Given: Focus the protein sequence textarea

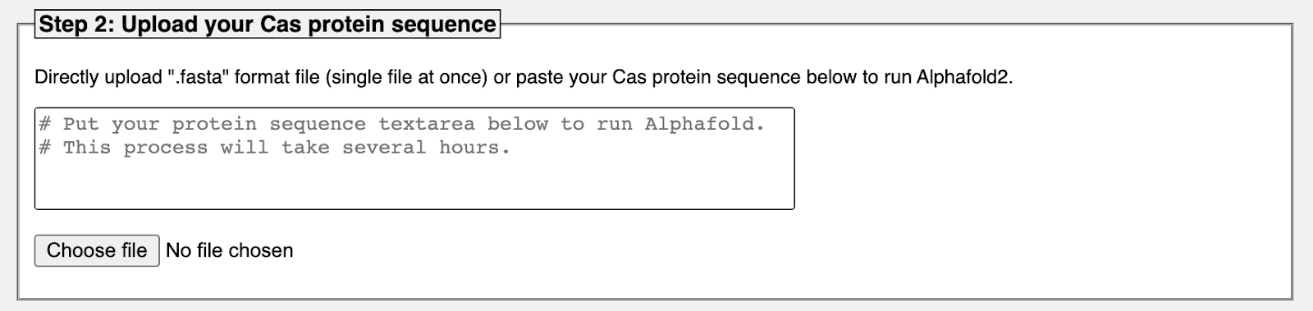Looking at the screenshot, I should (x=414, y=158).
